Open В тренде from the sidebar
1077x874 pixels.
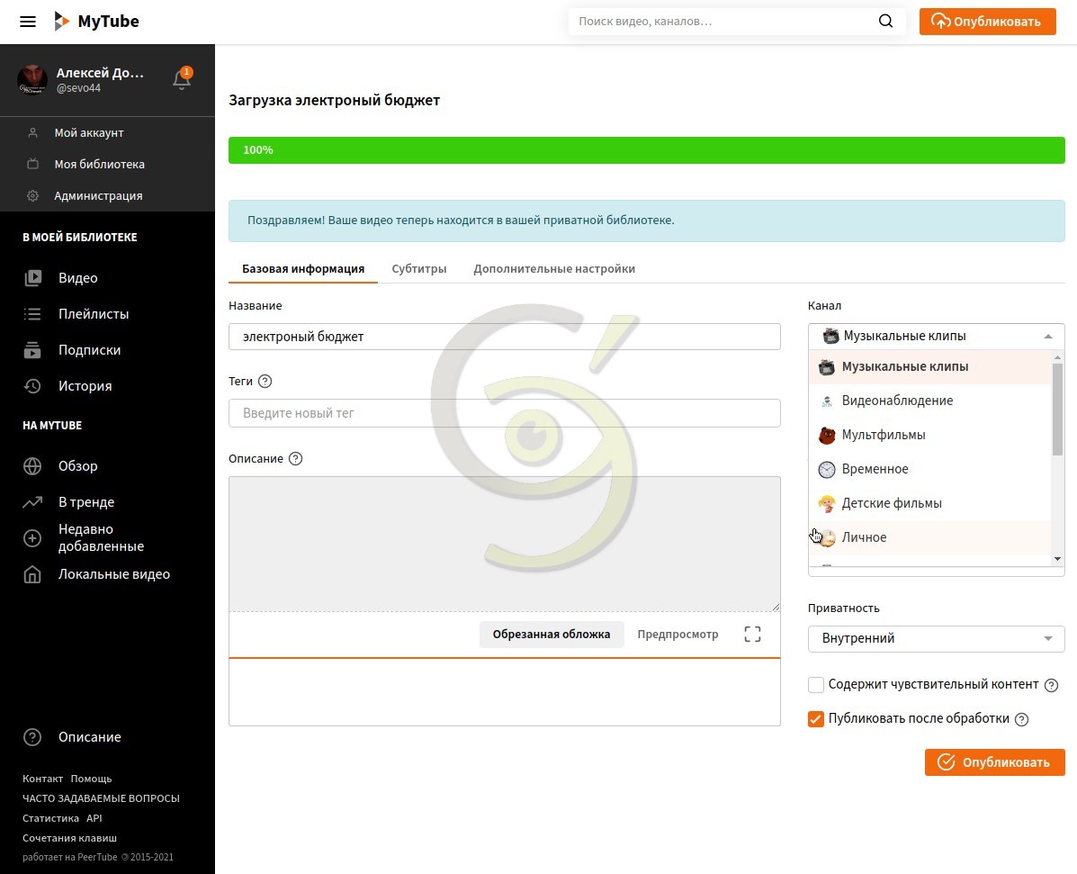(86, 502)
